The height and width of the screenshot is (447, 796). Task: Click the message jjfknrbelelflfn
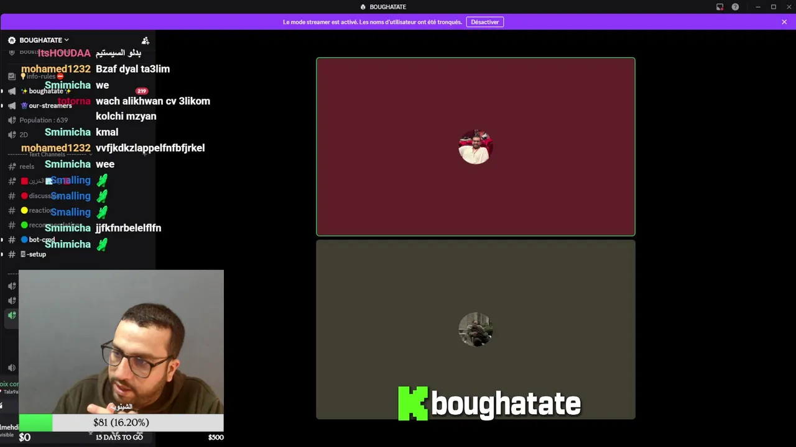(x=128, y=228)
